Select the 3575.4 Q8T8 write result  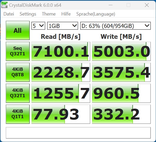click(x=121, y=72)
